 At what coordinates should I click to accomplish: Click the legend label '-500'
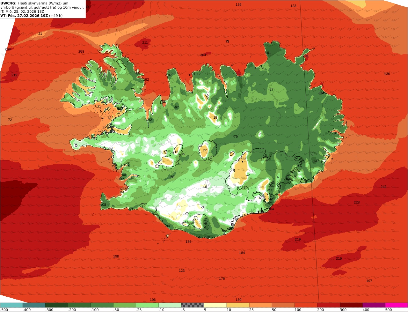pos(4,309)
